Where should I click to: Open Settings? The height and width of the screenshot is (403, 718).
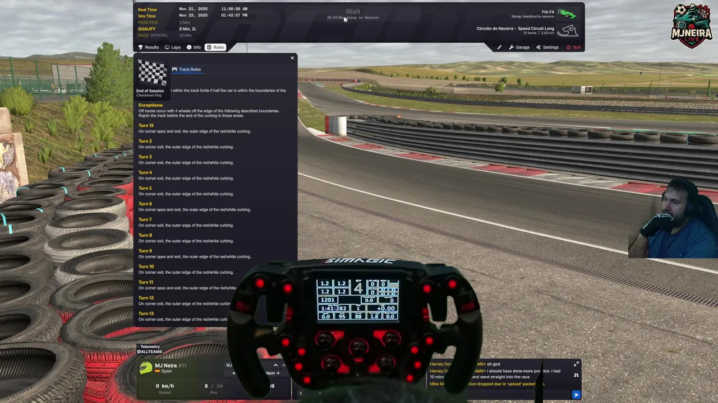coord(547,47)
